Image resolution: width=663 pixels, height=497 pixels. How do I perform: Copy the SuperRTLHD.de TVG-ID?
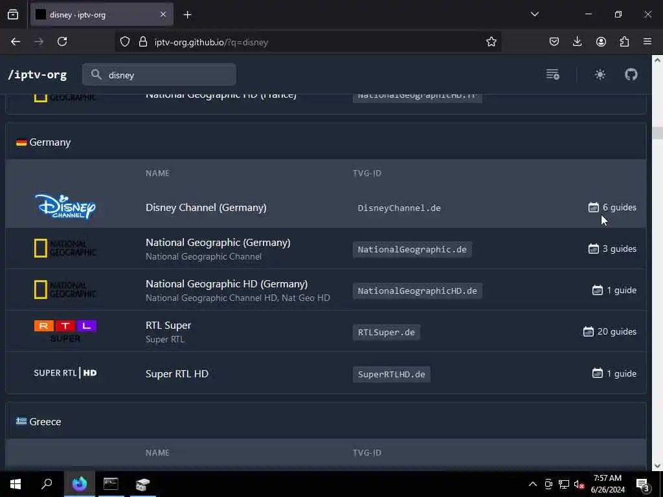392,375
